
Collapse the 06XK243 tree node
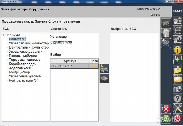coord(3,35)
